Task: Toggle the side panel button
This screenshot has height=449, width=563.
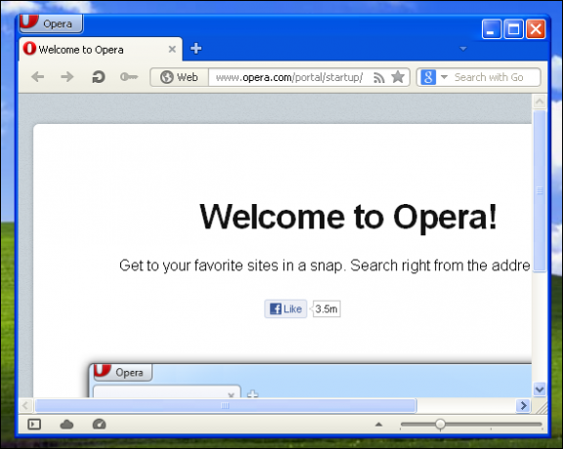Action: click(x=34, y=425)
